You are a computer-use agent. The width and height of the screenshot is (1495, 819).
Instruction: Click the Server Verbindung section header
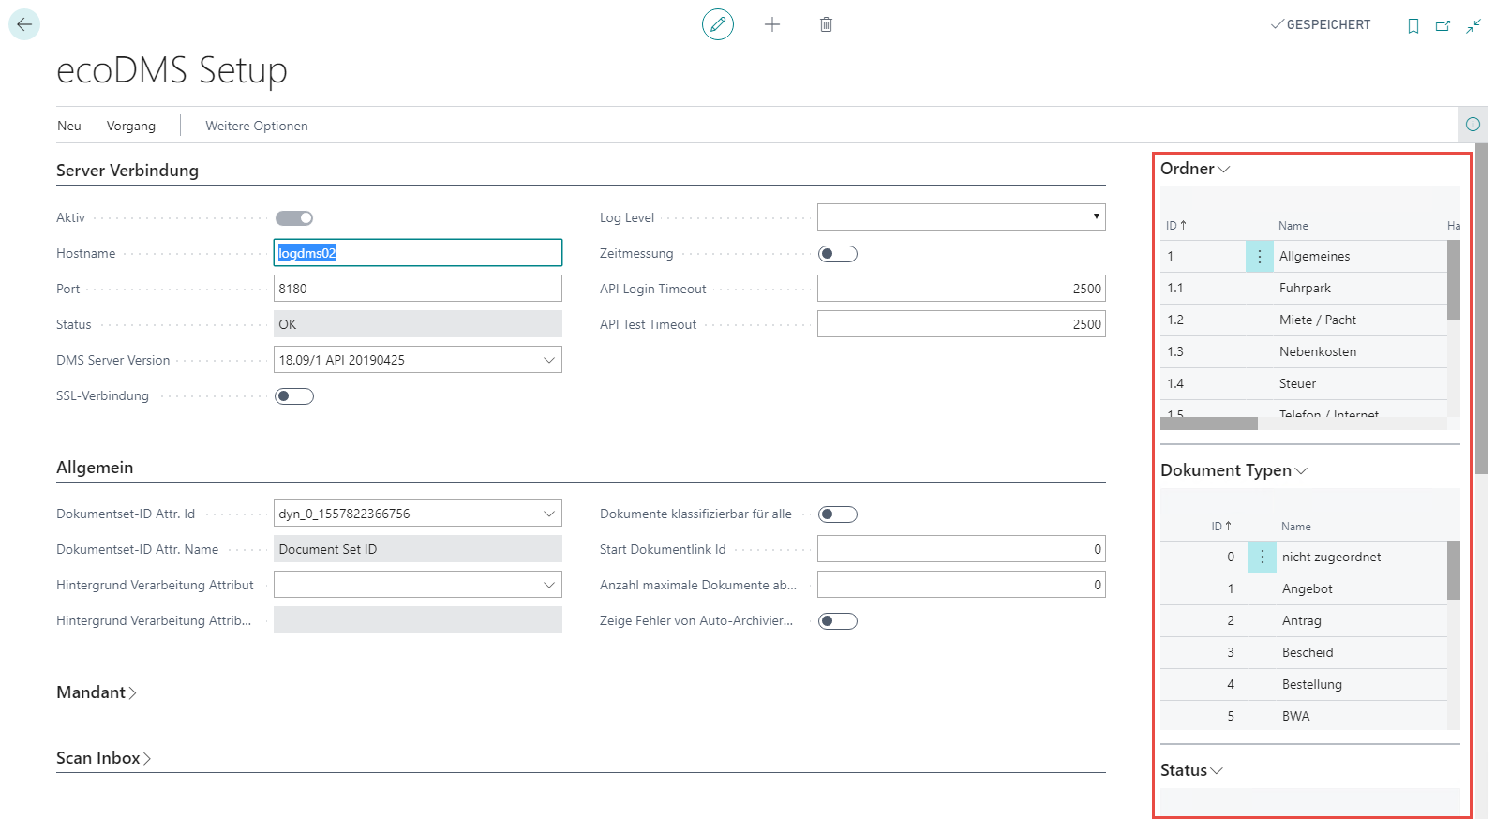pos(127,171)
